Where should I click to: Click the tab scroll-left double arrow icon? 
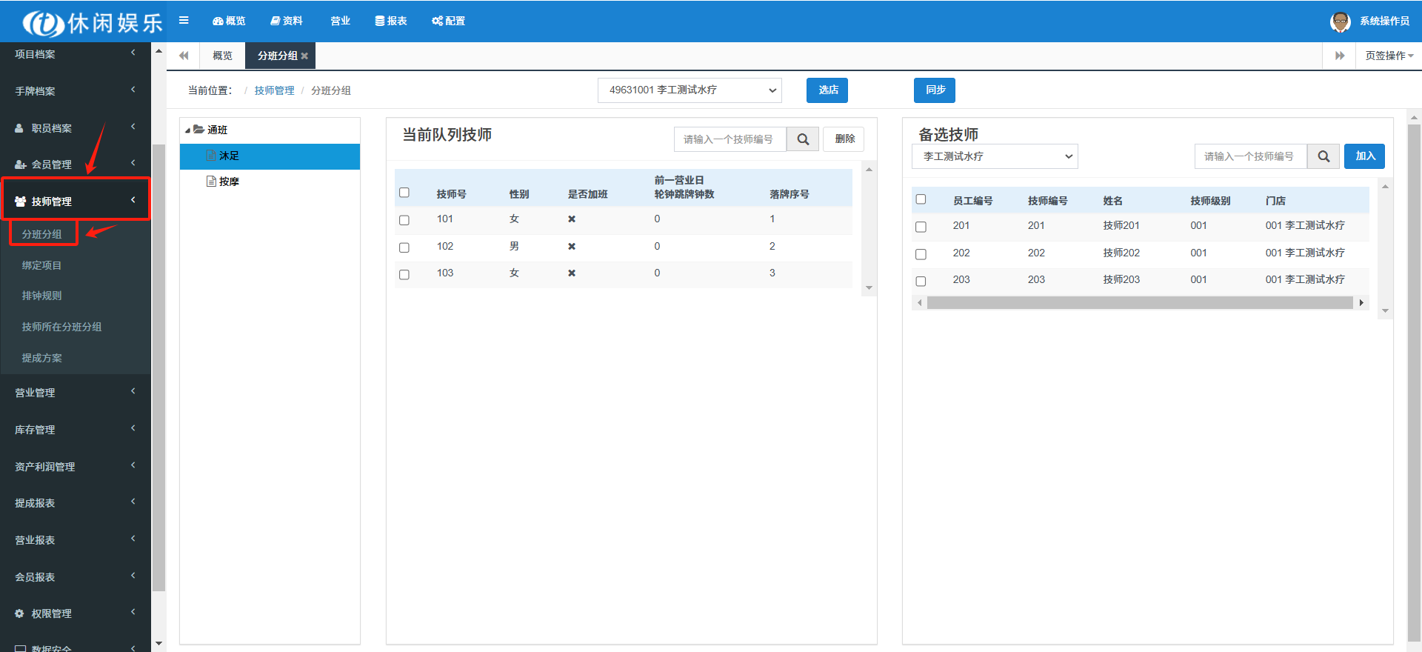point(184,56)
